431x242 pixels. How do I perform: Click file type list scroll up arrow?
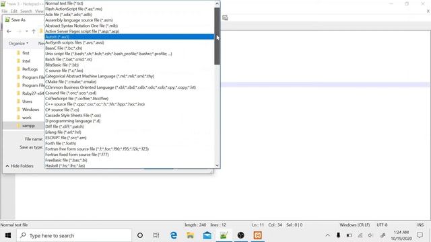pos(217,3)
